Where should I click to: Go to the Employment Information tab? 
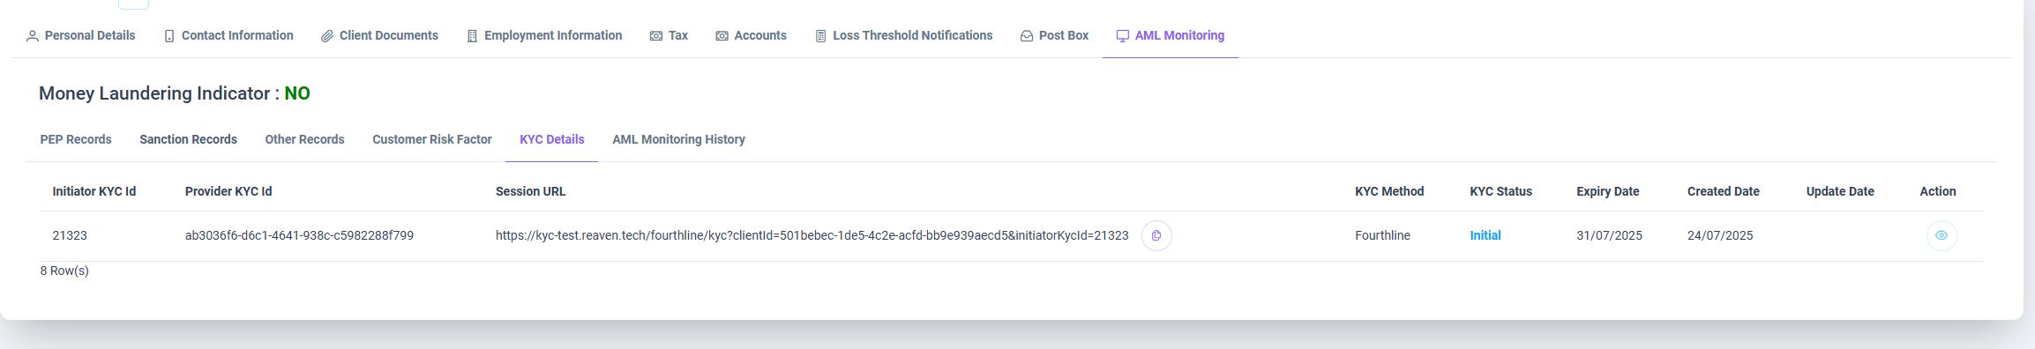[544, 35]
